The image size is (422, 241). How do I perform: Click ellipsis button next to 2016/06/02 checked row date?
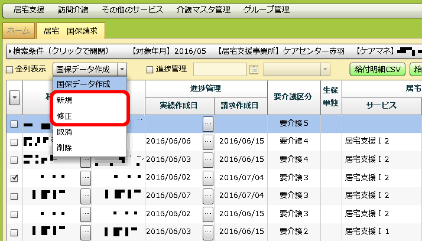(207, 177)
